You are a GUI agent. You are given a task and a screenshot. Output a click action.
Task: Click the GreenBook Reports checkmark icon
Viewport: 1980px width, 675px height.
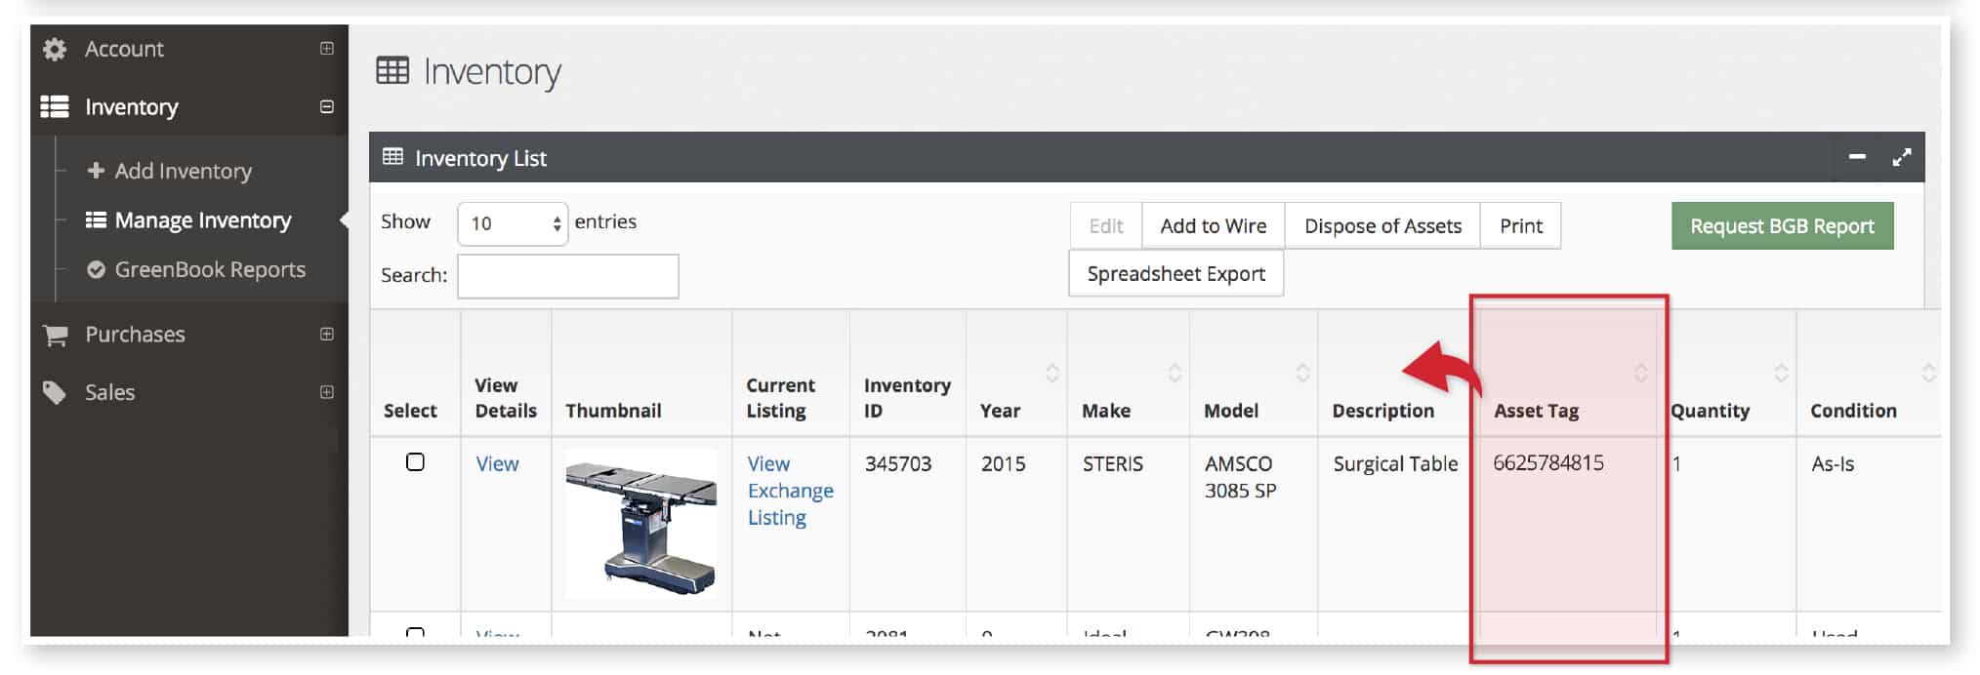96,269
